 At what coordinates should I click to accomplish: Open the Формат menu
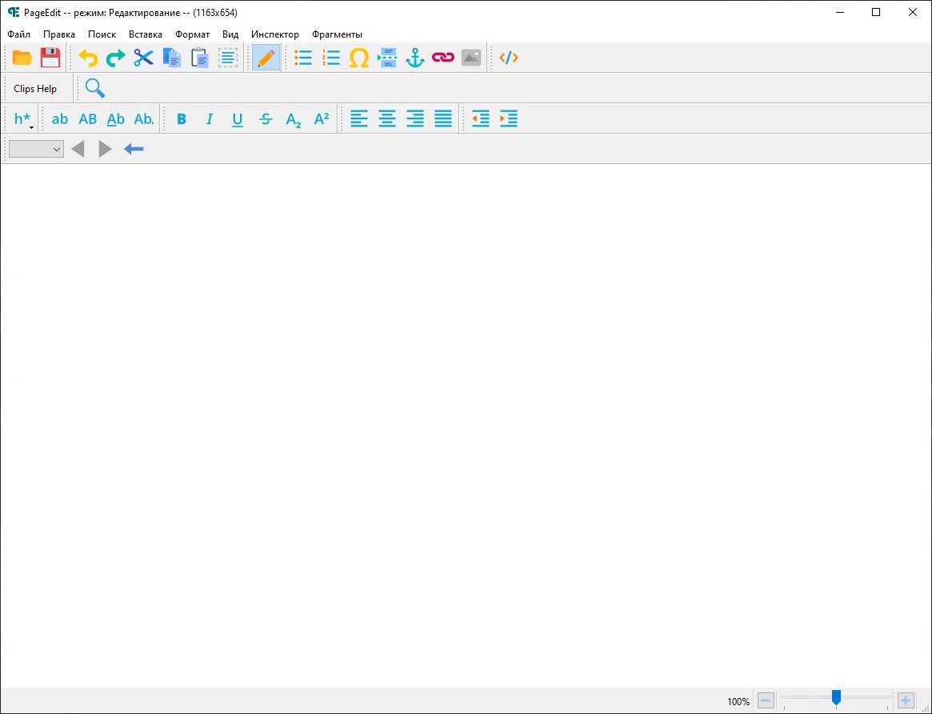tap(192, 34)
